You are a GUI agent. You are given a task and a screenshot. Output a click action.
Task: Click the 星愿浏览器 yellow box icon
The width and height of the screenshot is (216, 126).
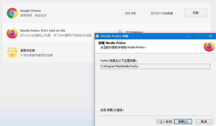[x=12, y=53]
